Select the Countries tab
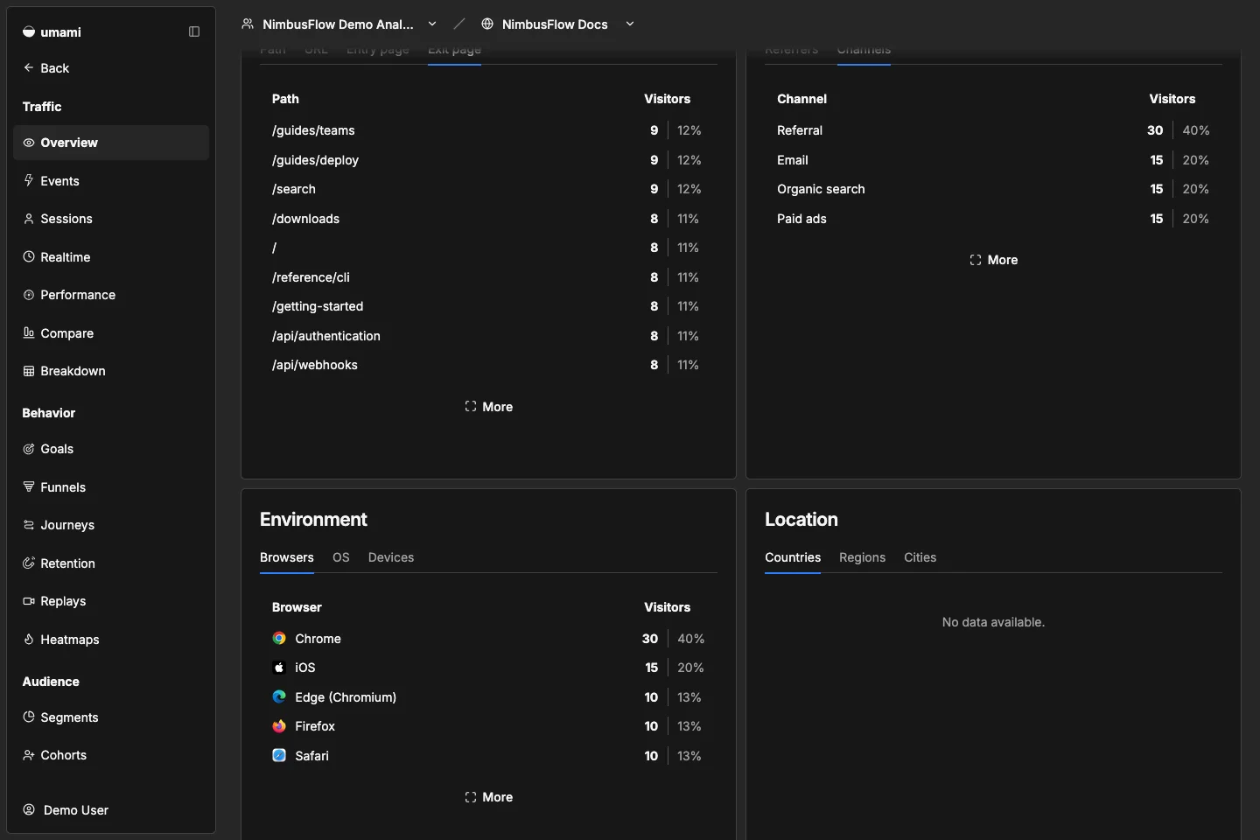The image size is (1260, 840). [793, 557]
